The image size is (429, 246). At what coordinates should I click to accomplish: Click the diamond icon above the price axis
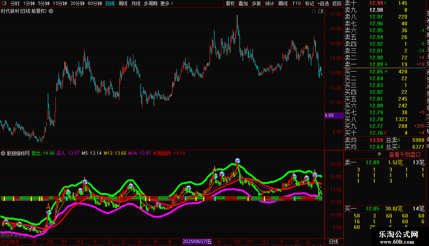[x=314, y=11]
